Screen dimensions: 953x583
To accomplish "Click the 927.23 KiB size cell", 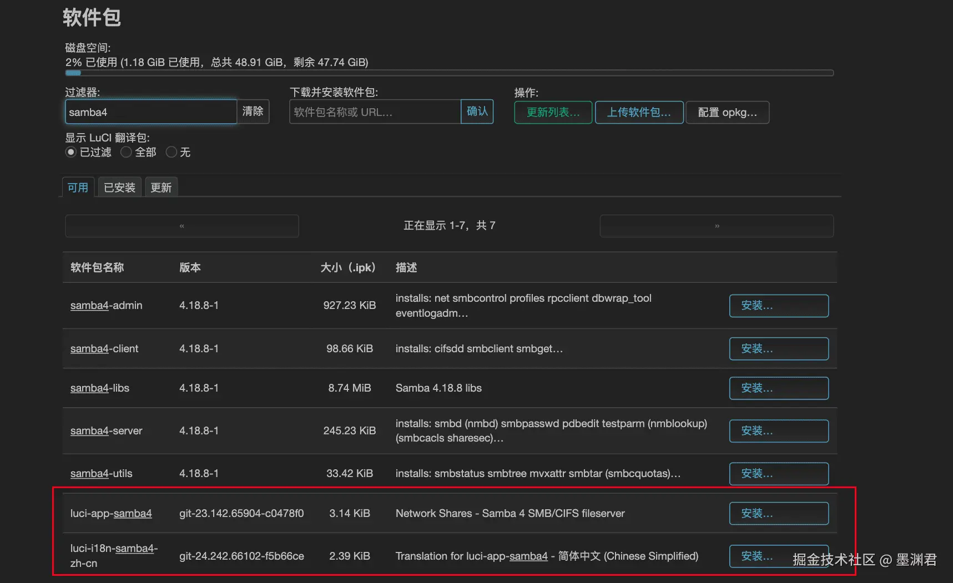I will 350,305.
